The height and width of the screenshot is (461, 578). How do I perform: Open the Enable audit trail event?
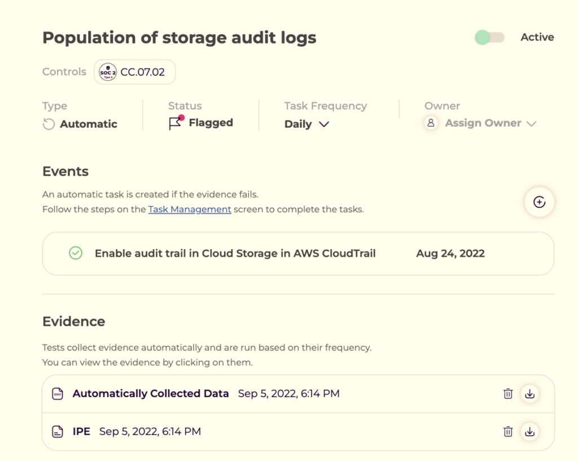pyautogui.click(x=235, y=253)
